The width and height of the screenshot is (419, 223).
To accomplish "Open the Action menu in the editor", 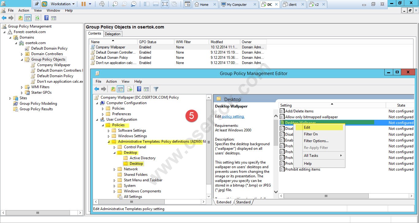I will 111,81.
